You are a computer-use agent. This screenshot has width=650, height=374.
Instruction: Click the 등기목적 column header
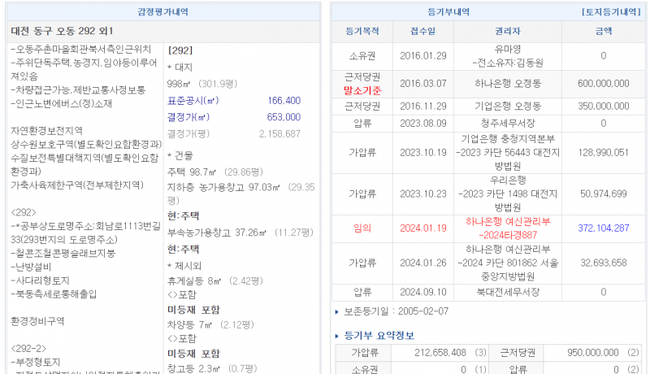point(362,33)
